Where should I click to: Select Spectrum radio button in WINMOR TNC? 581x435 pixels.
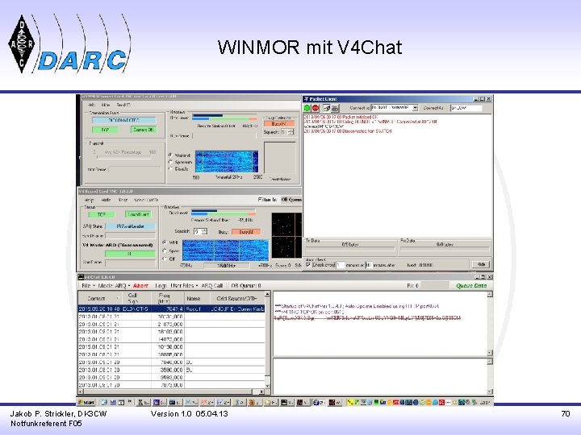point(170,162)
